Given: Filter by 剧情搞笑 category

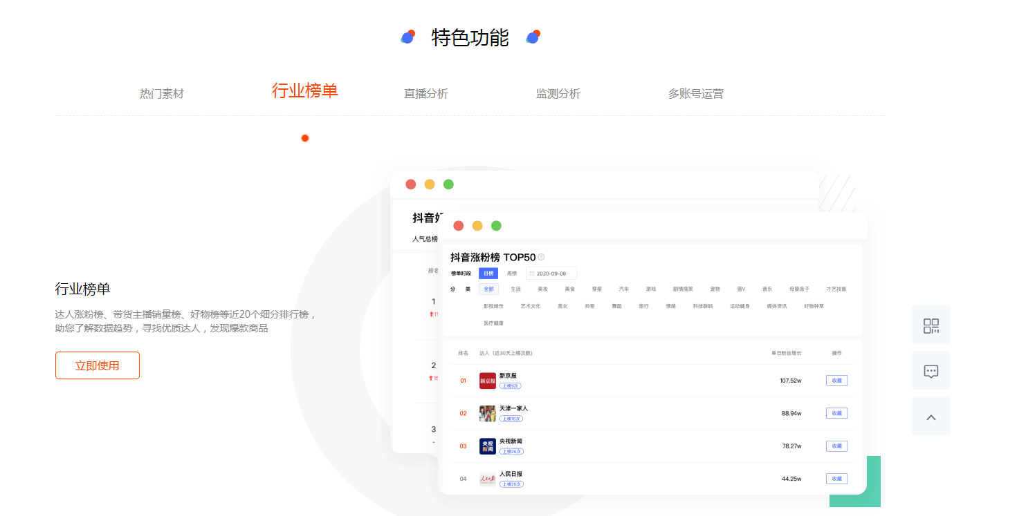Looking at the screenshot, I should click(x=684, y=289).
